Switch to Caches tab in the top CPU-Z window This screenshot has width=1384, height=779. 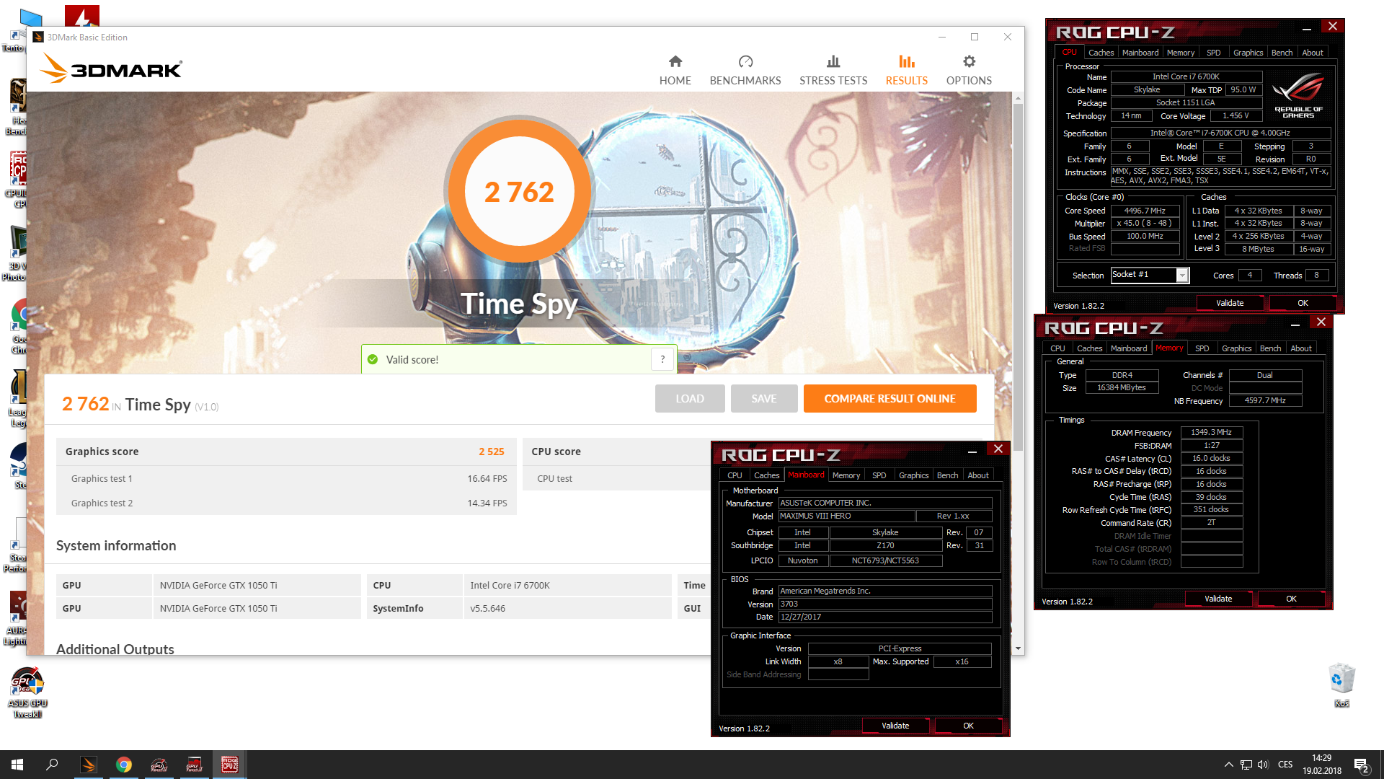tap(1101, 53)
